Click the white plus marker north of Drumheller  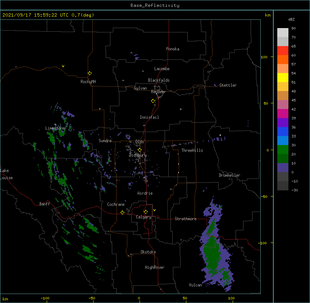pyautogui.click(x=220, y=135)
